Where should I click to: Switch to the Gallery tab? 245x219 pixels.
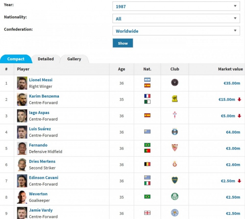[x=74, y=59]
